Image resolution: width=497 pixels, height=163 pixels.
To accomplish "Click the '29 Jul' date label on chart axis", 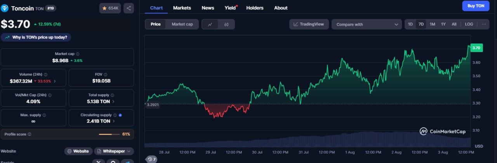I will [210, 153].
